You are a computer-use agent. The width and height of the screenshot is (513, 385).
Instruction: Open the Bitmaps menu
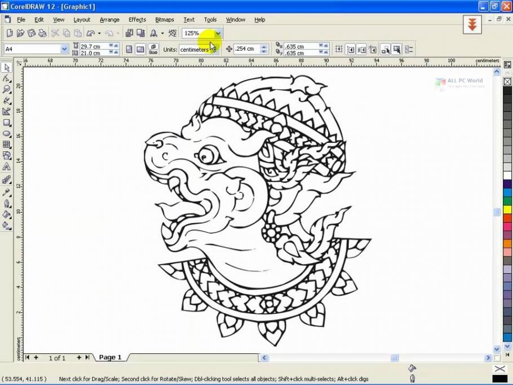point(165,20)
